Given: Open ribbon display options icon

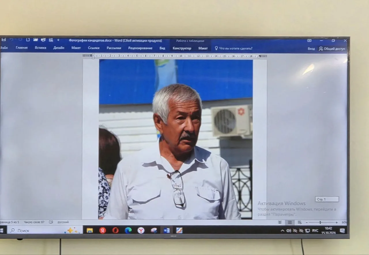Looking at the screenshot, I should point(309,41).
